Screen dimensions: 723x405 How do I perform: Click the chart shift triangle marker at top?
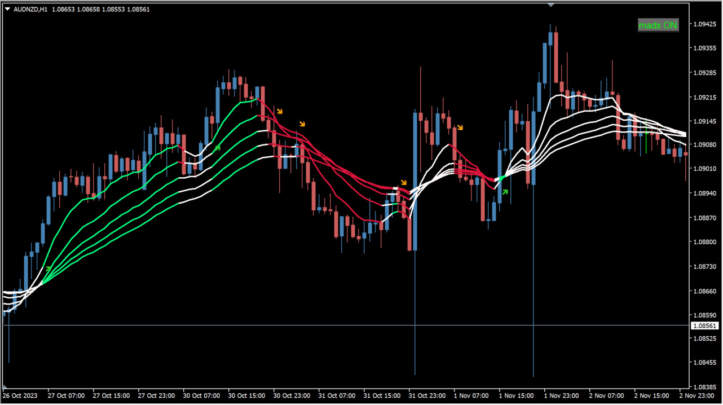pos(551,5)
